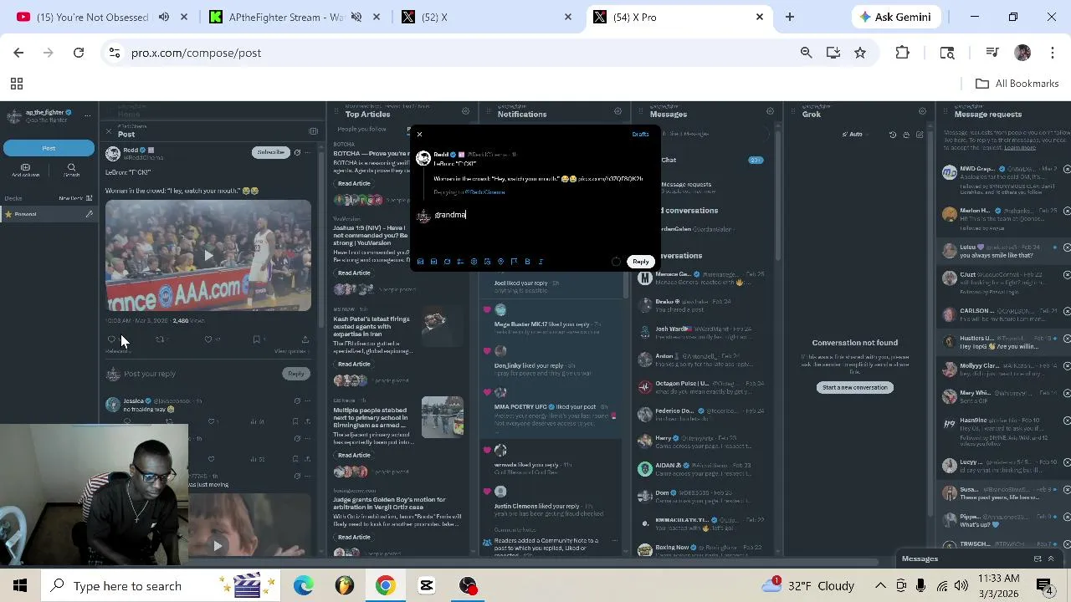The height and width of the screenshot is (602, 1071).
Task: Click Read Article under Kash Patel article
Action: coord(354,364)
